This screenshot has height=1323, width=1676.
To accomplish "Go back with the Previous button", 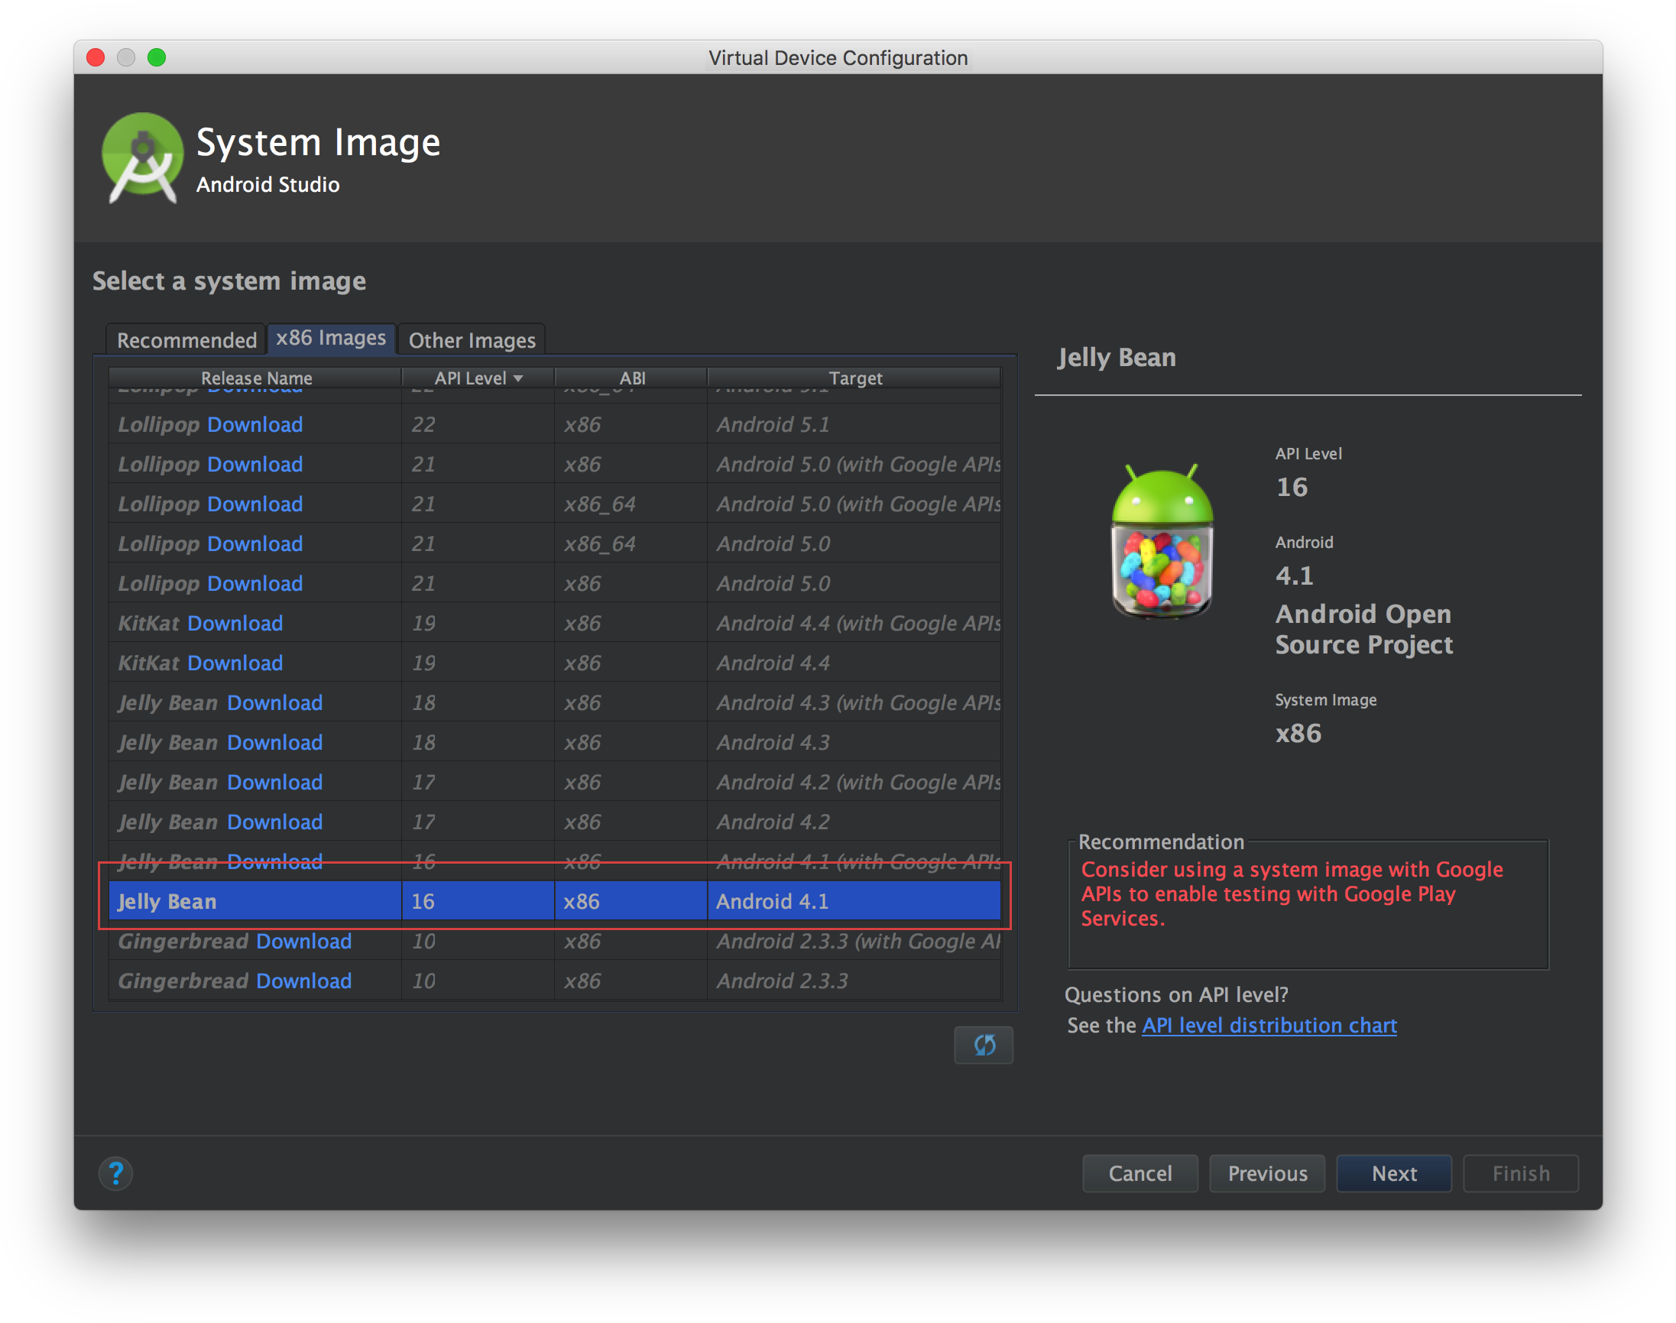I will pos(1267,1172).
